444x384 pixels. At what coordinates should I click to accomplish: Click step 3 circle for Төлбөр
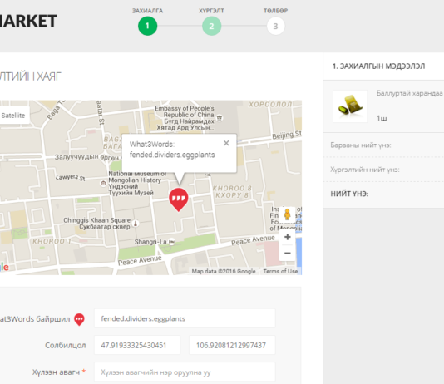point(275,26)
